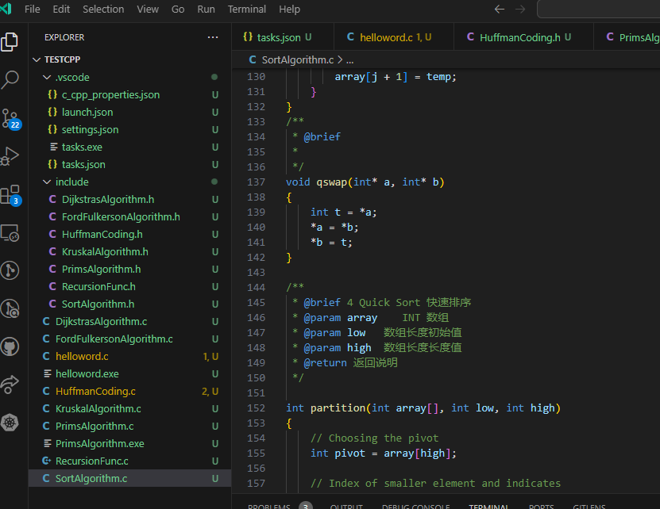This screenshot has height=509, width=660.
Task: Open the Kubernetes view in activity bar
Action: point(11,423)
